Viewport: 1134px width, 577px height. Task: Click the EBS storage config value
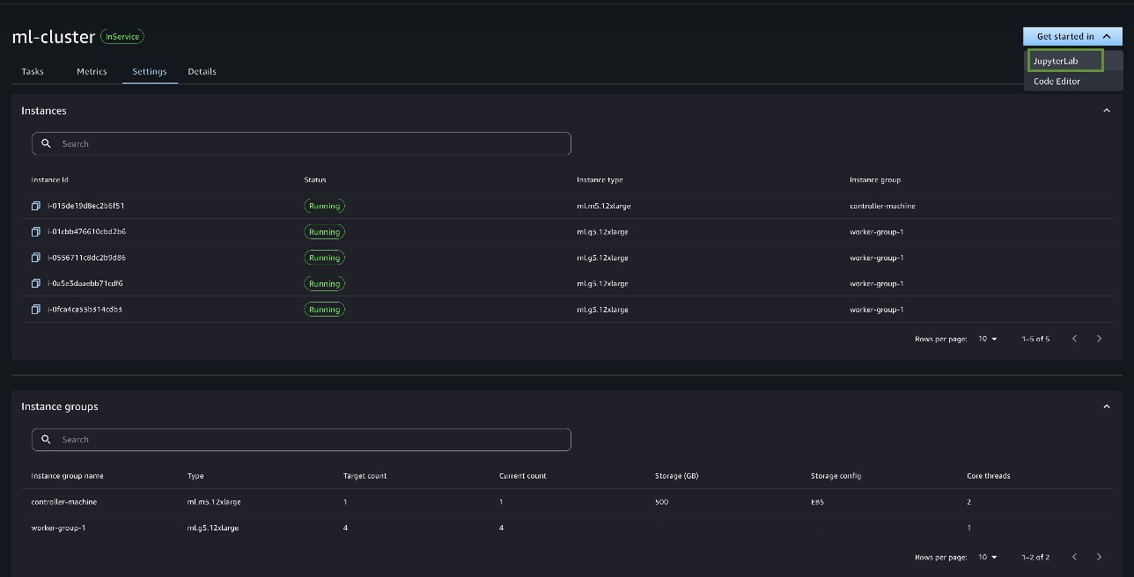click(x=817, y=501)
